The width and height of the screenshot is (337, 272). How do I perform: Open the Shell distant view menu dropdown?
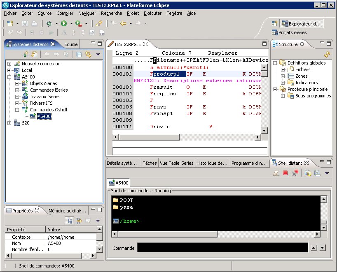tap(327, 173)
